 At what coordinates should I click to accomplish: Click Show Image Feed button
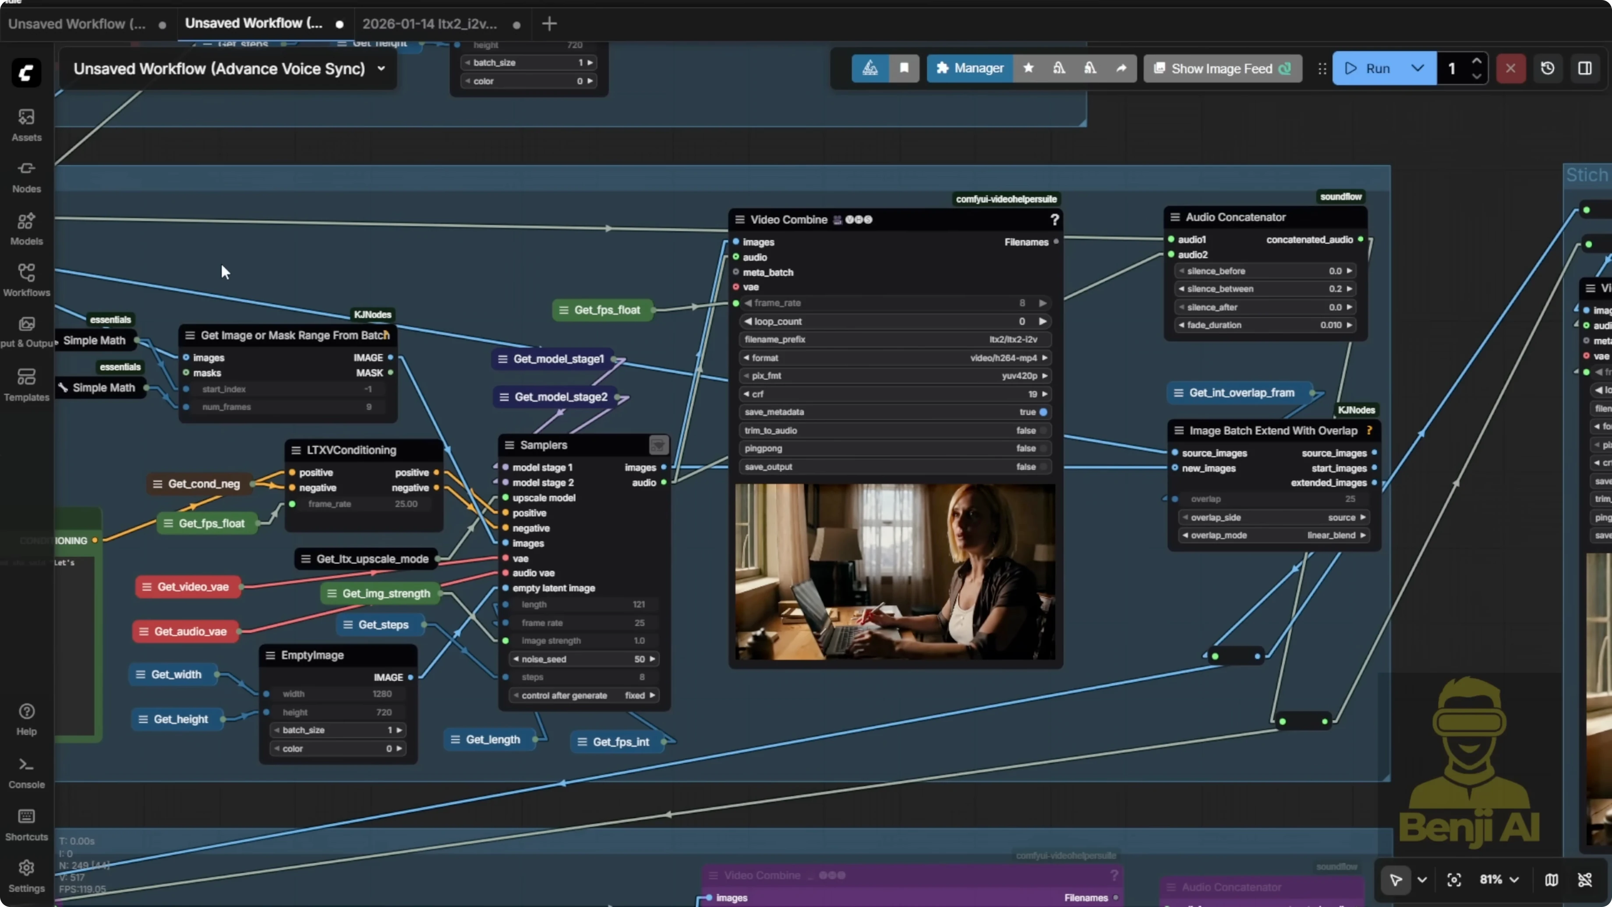tap(1222, 68)
